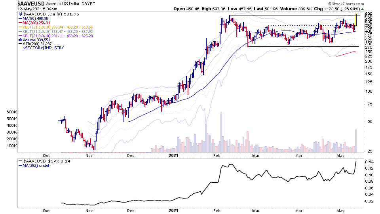Image resolution: width=380 pixels, height=214 pixels.
Task: Click the MA(50) 405.85 legend entry
Action: pyautogui.click(x=33, y=19)
